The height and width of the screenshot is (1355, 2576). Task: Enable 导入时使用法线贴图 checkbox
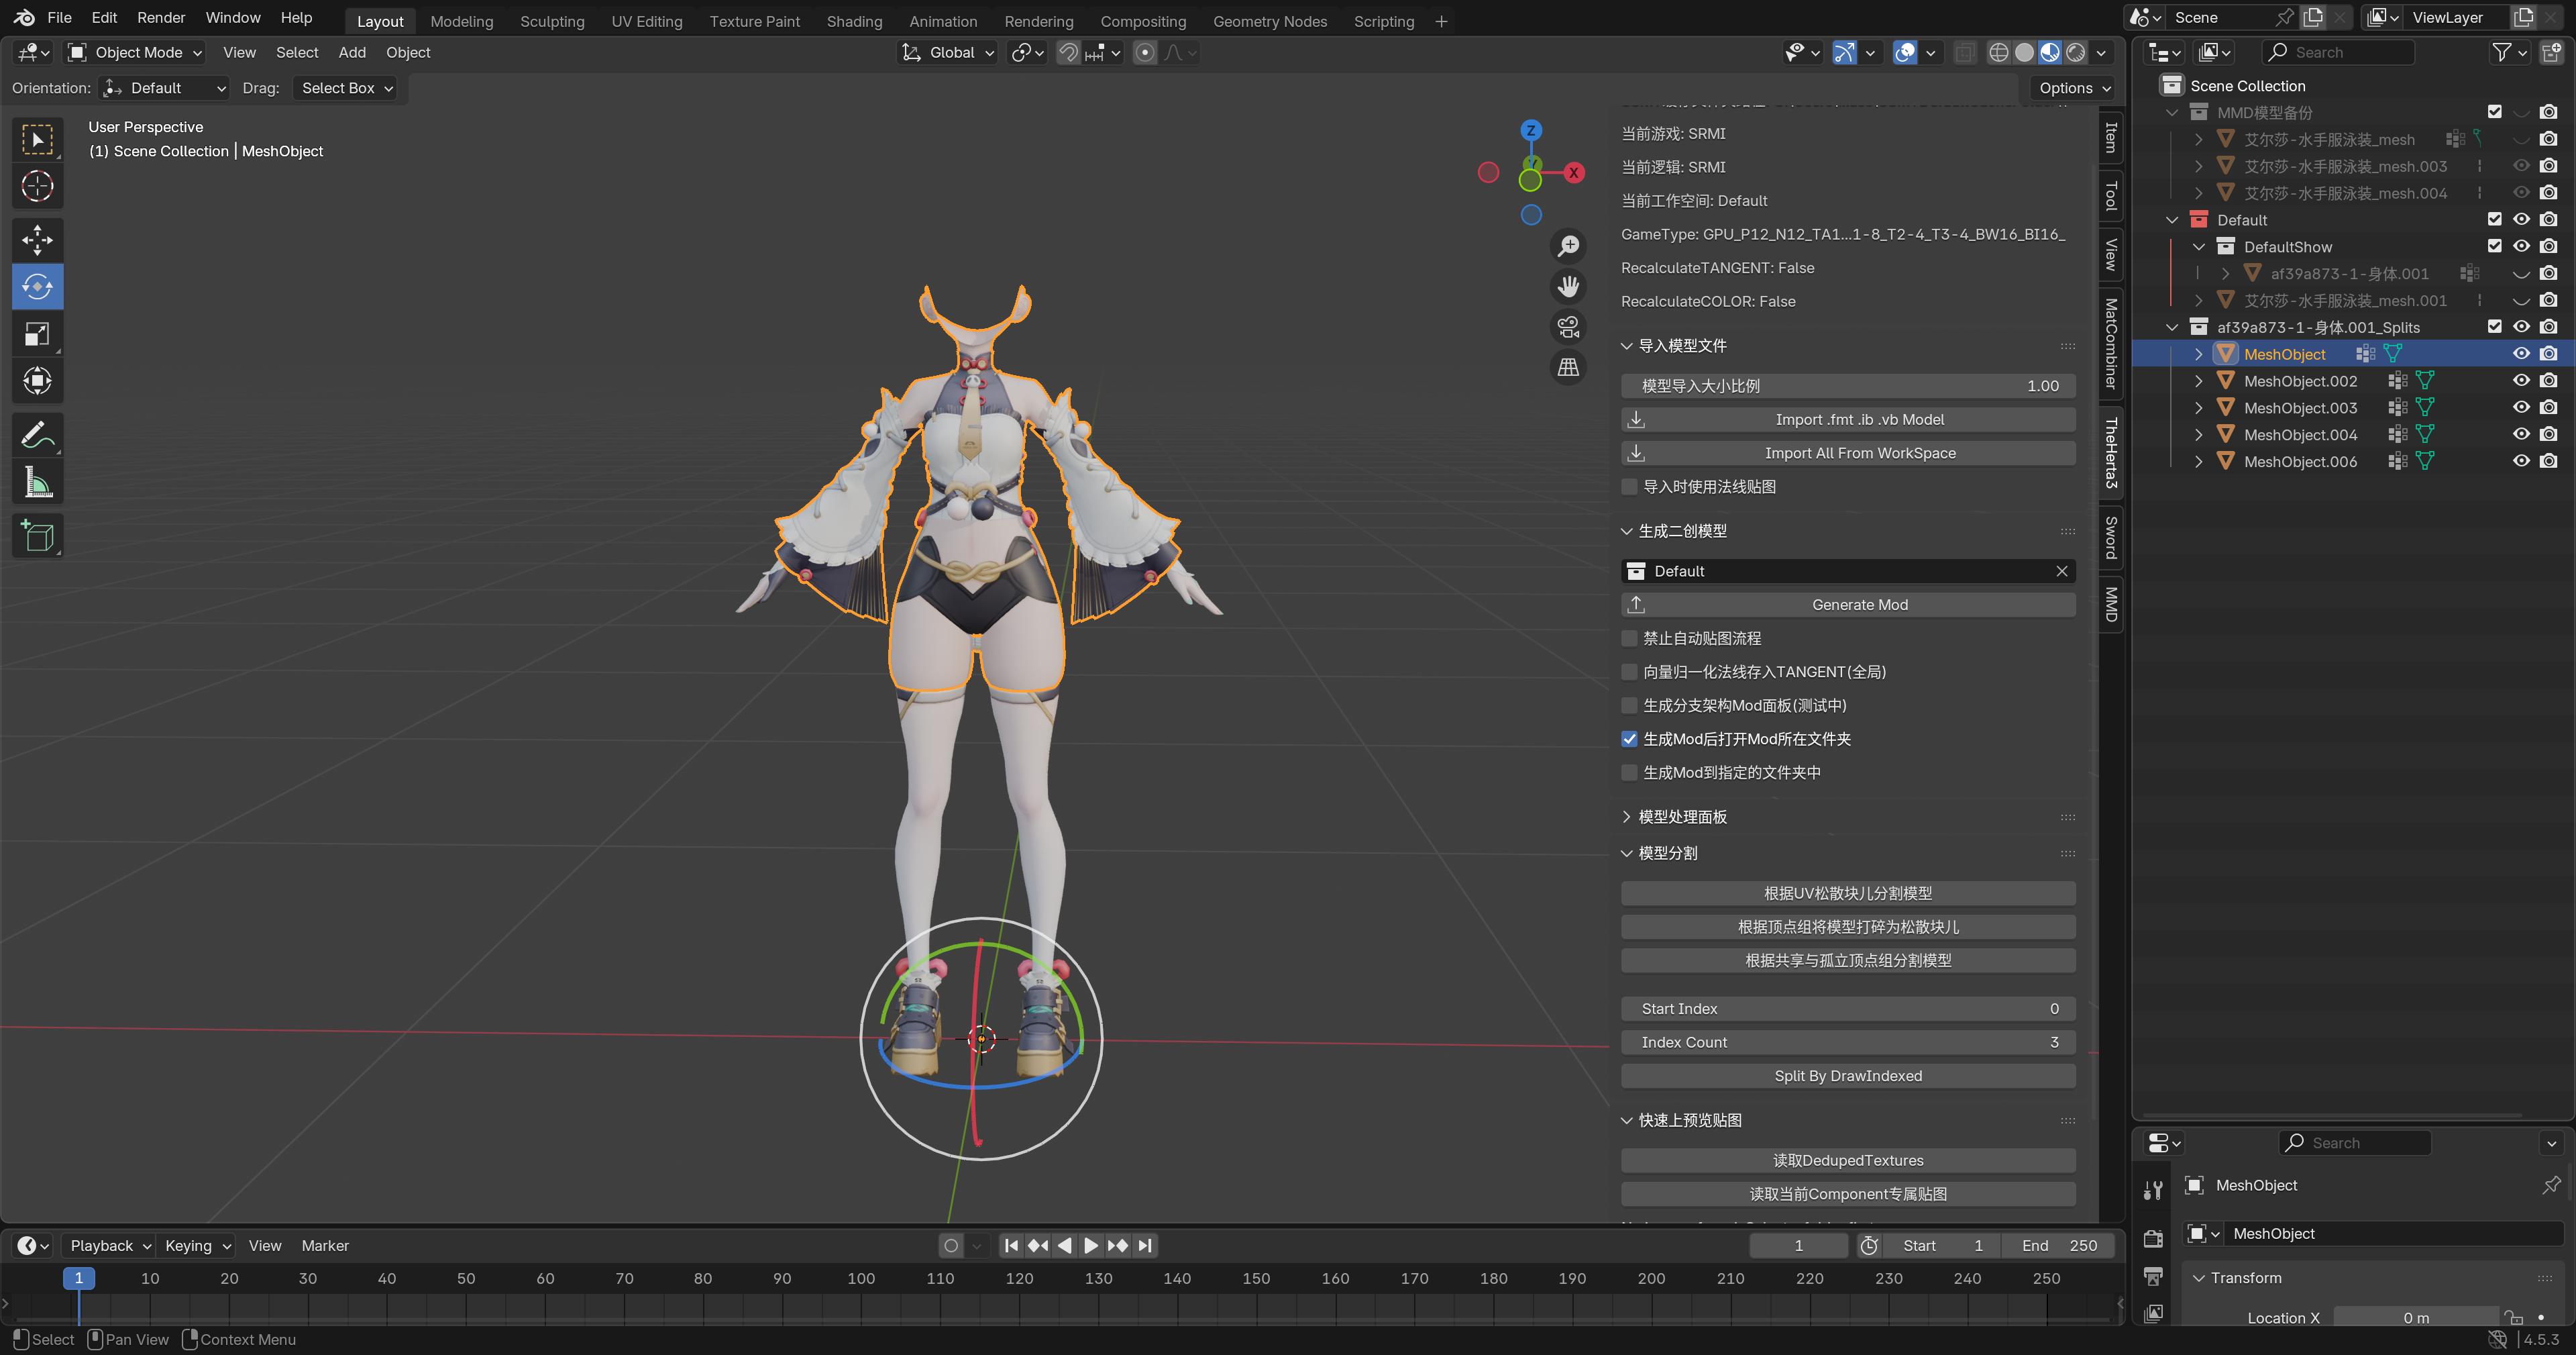pyautogui.click(x=1630, y=487)
